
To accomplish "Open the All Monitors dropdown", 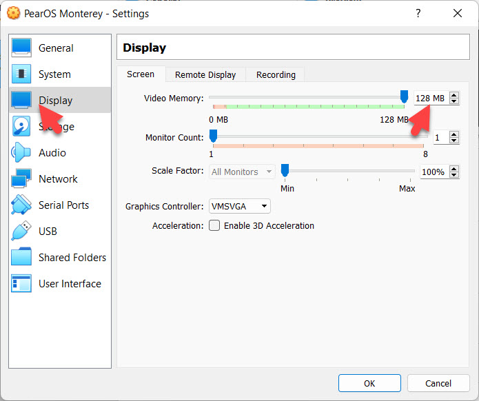I will [242, 172].
